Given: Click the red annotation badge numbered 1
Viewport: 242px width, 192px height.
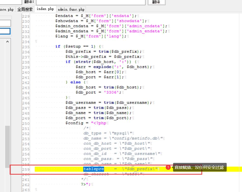Looking at the screenshot, I should [x=168, y=167].
